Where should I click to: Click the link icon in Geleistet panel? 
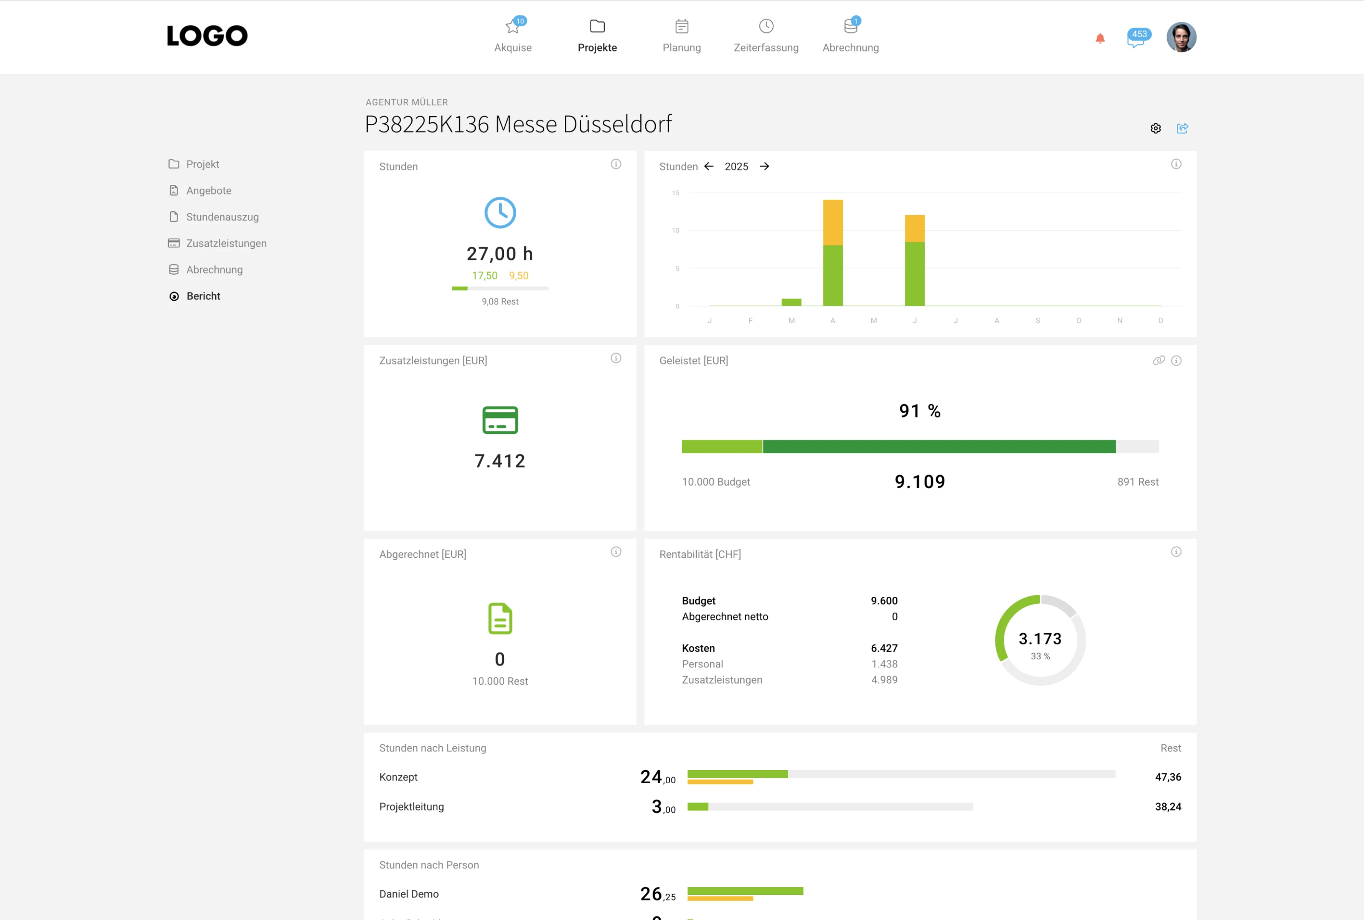coord(1159,361)
